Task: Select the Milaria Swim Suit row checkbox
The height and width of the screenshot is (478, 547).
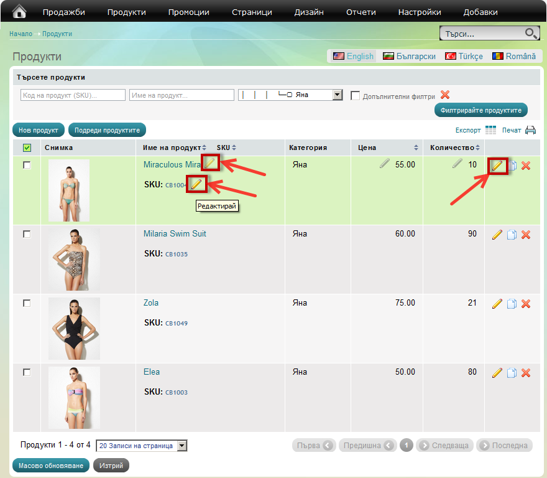Action: [27, 234]
